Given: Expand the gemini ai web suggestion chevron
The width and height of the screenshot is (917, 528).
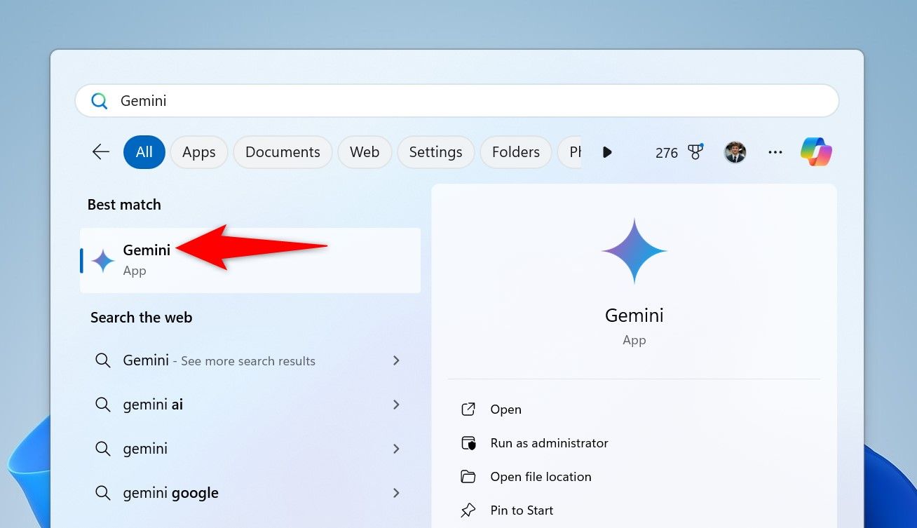Looking at the screenshot, I should coord(397,405).
